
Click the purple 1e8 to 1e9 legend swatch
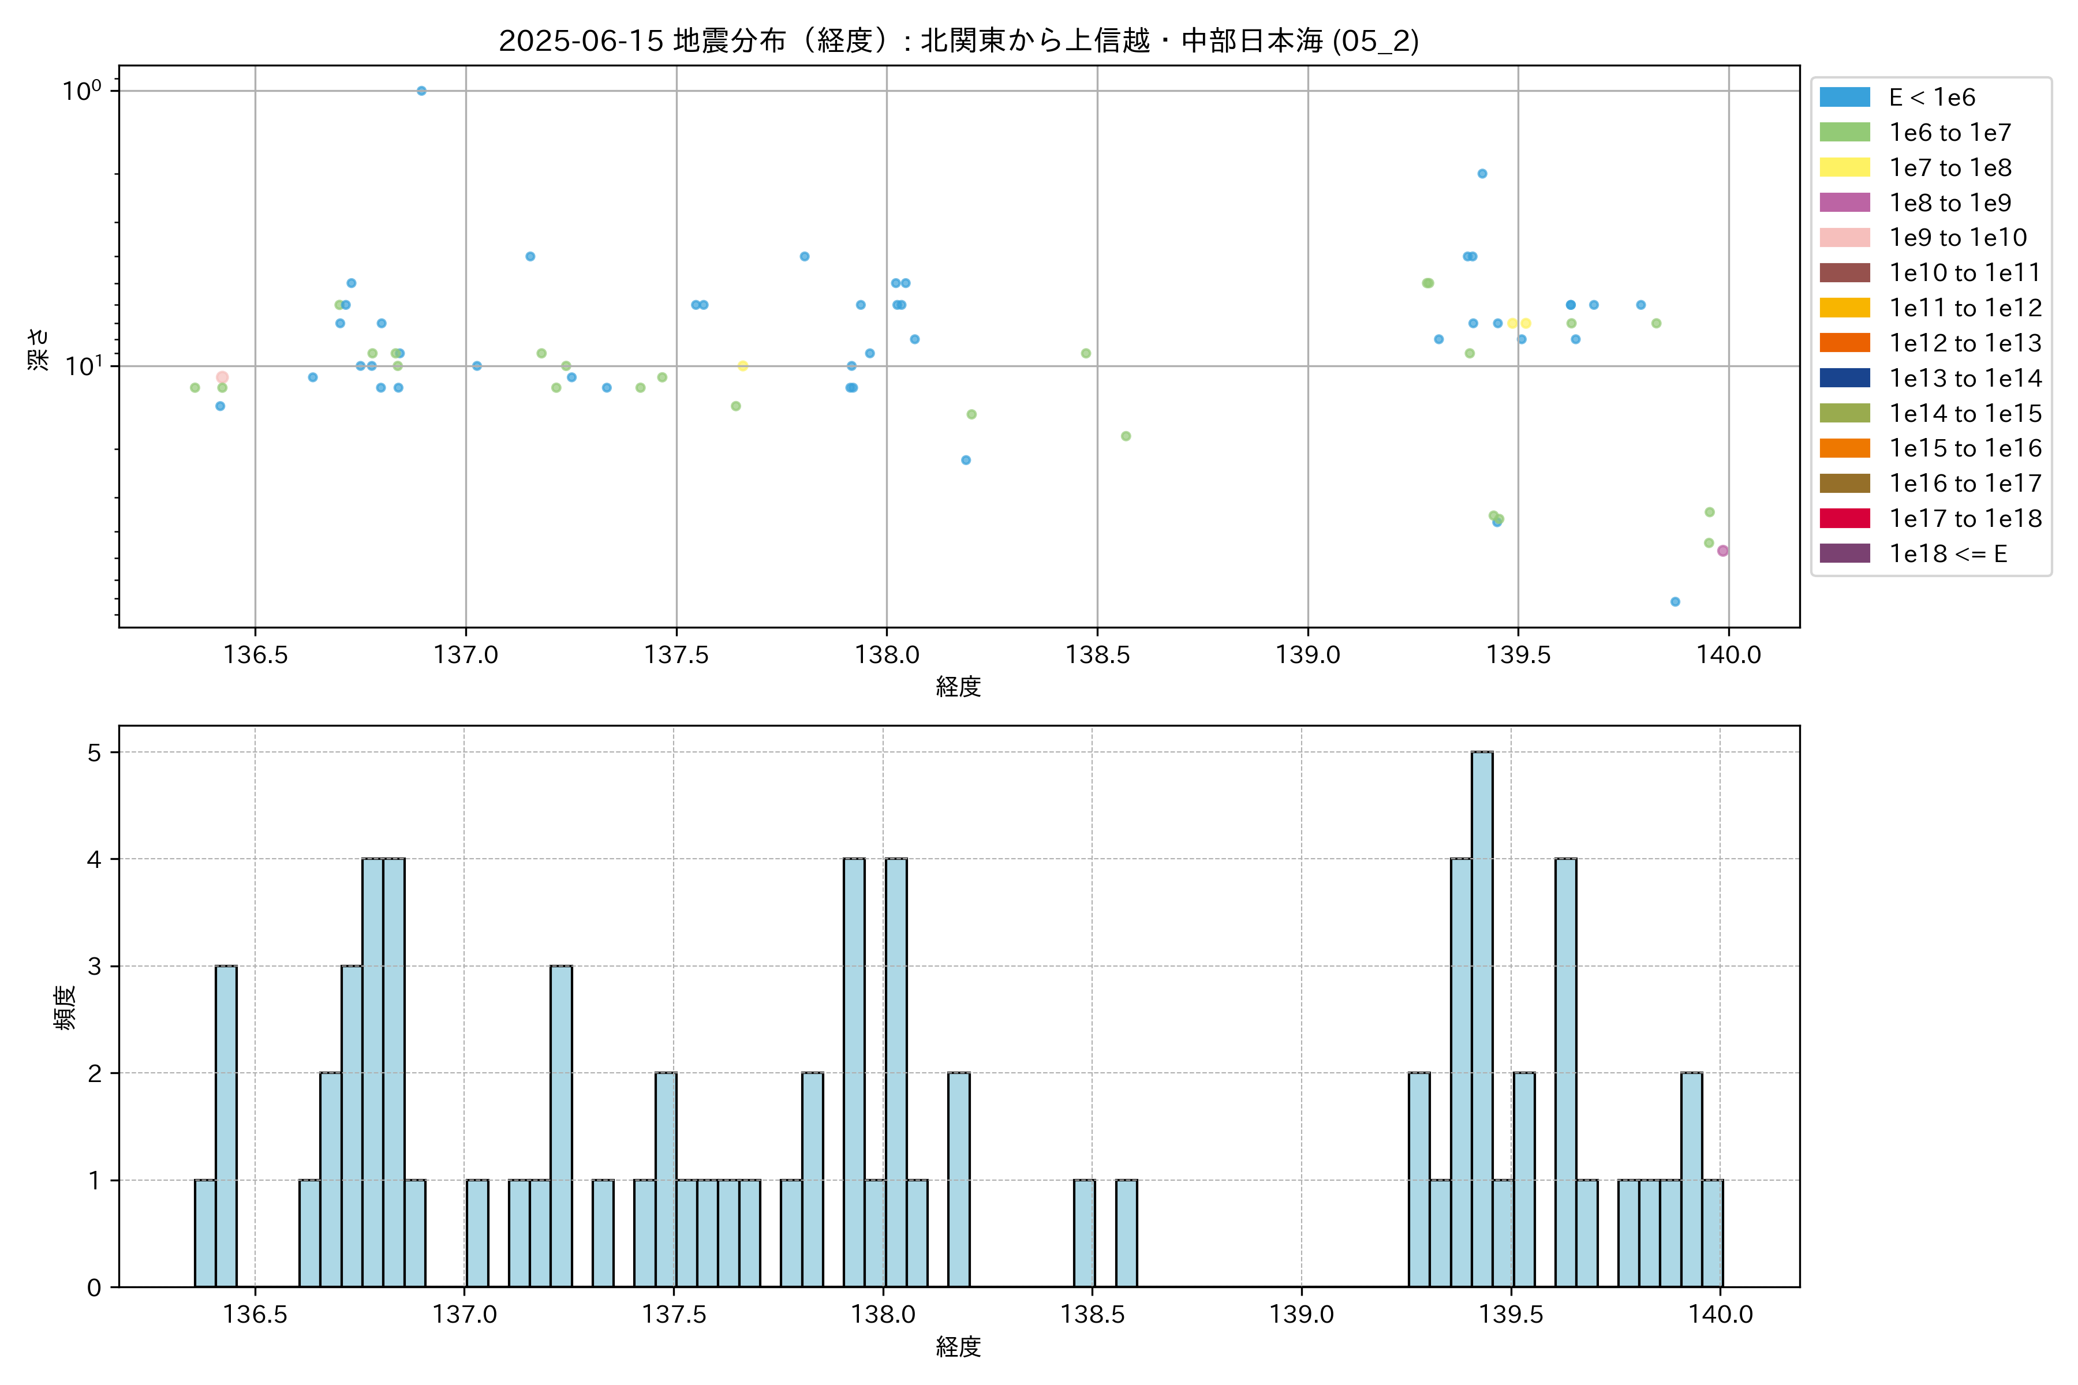click(1844, 203)
